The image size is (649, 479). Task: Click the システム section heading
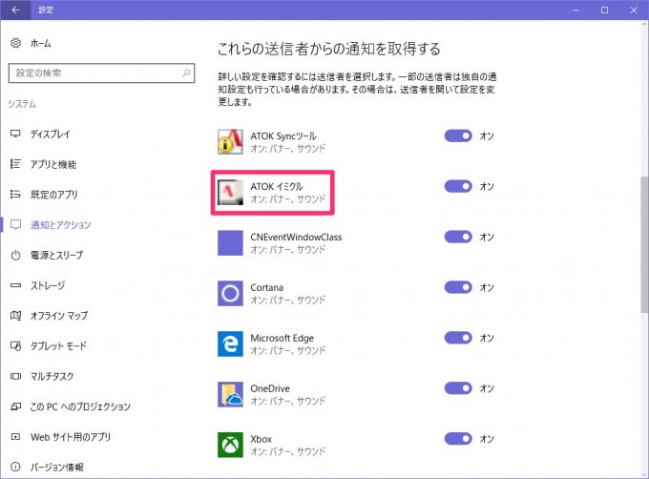pos(22,104)
